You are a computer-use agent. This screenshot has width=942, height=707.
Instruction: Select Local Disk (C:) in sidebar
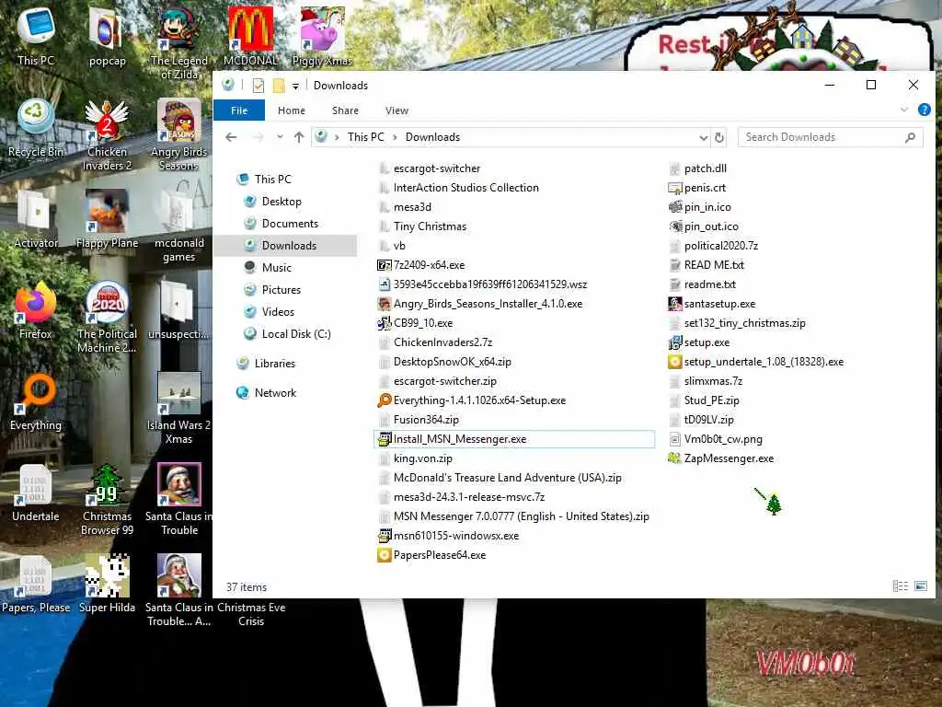(x=296, y=333)
